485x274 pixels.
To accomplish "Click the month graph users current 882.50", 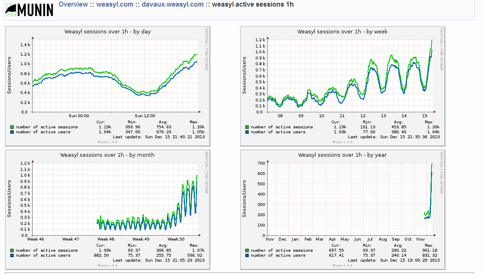I will (102, 255).
